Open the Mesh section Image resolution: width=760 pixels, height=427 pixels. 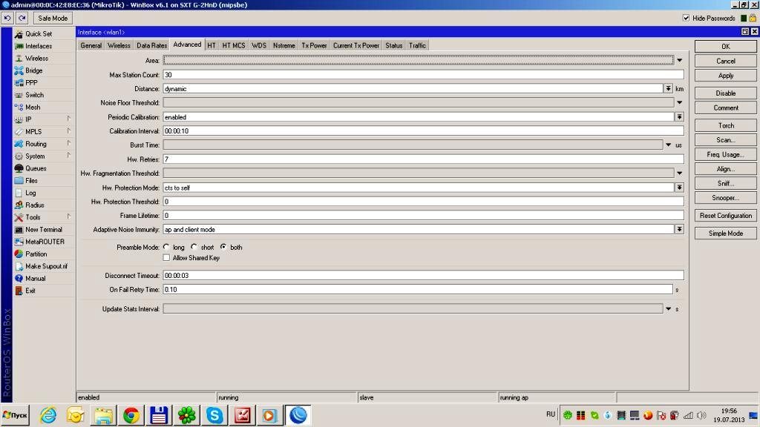pyautogui.click(x=33, y=107)
